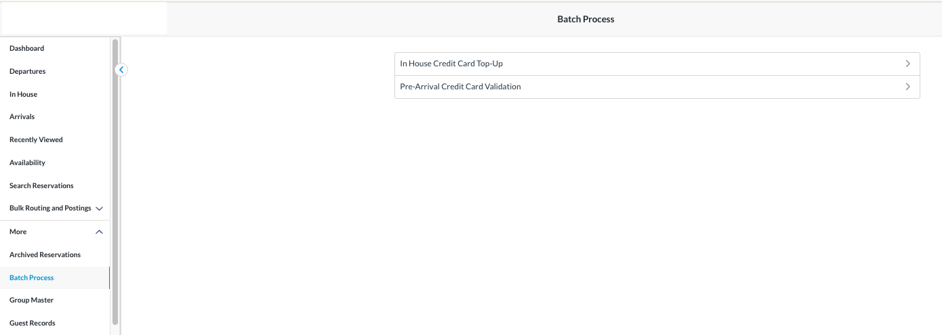
Task: Collapse the More section chevron
Action: point(100,232)
